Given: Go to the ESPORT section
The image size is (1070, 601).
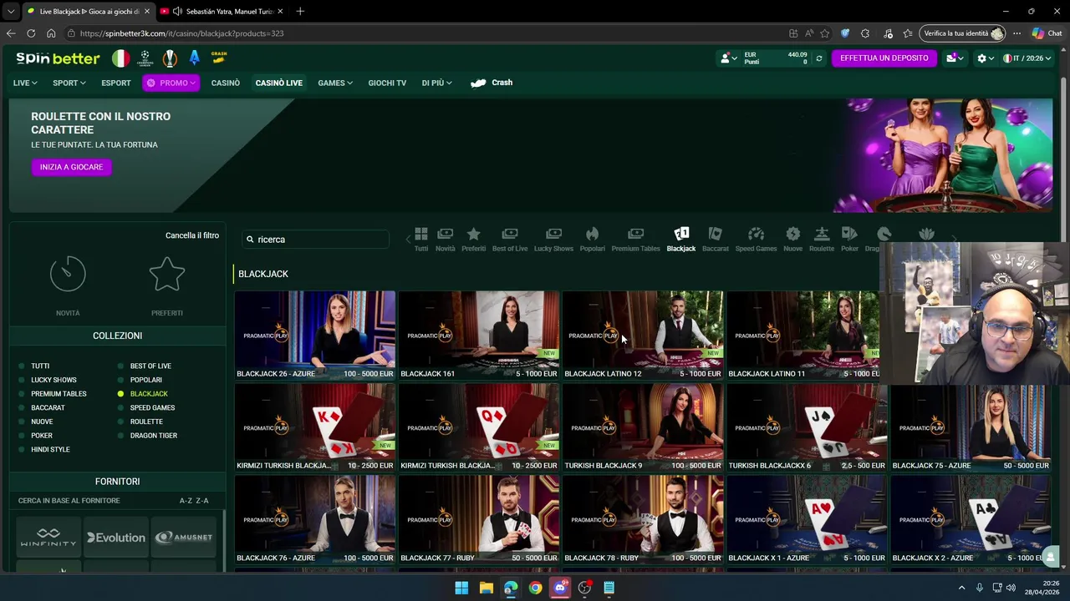Looking at the screenshot, I should click(116, 83).
